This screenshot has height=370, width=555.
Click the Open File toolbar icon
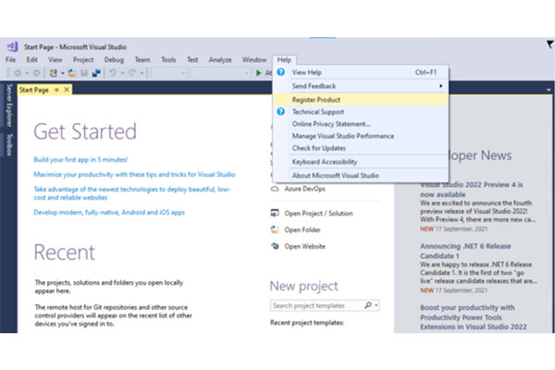tap(71, 72)
